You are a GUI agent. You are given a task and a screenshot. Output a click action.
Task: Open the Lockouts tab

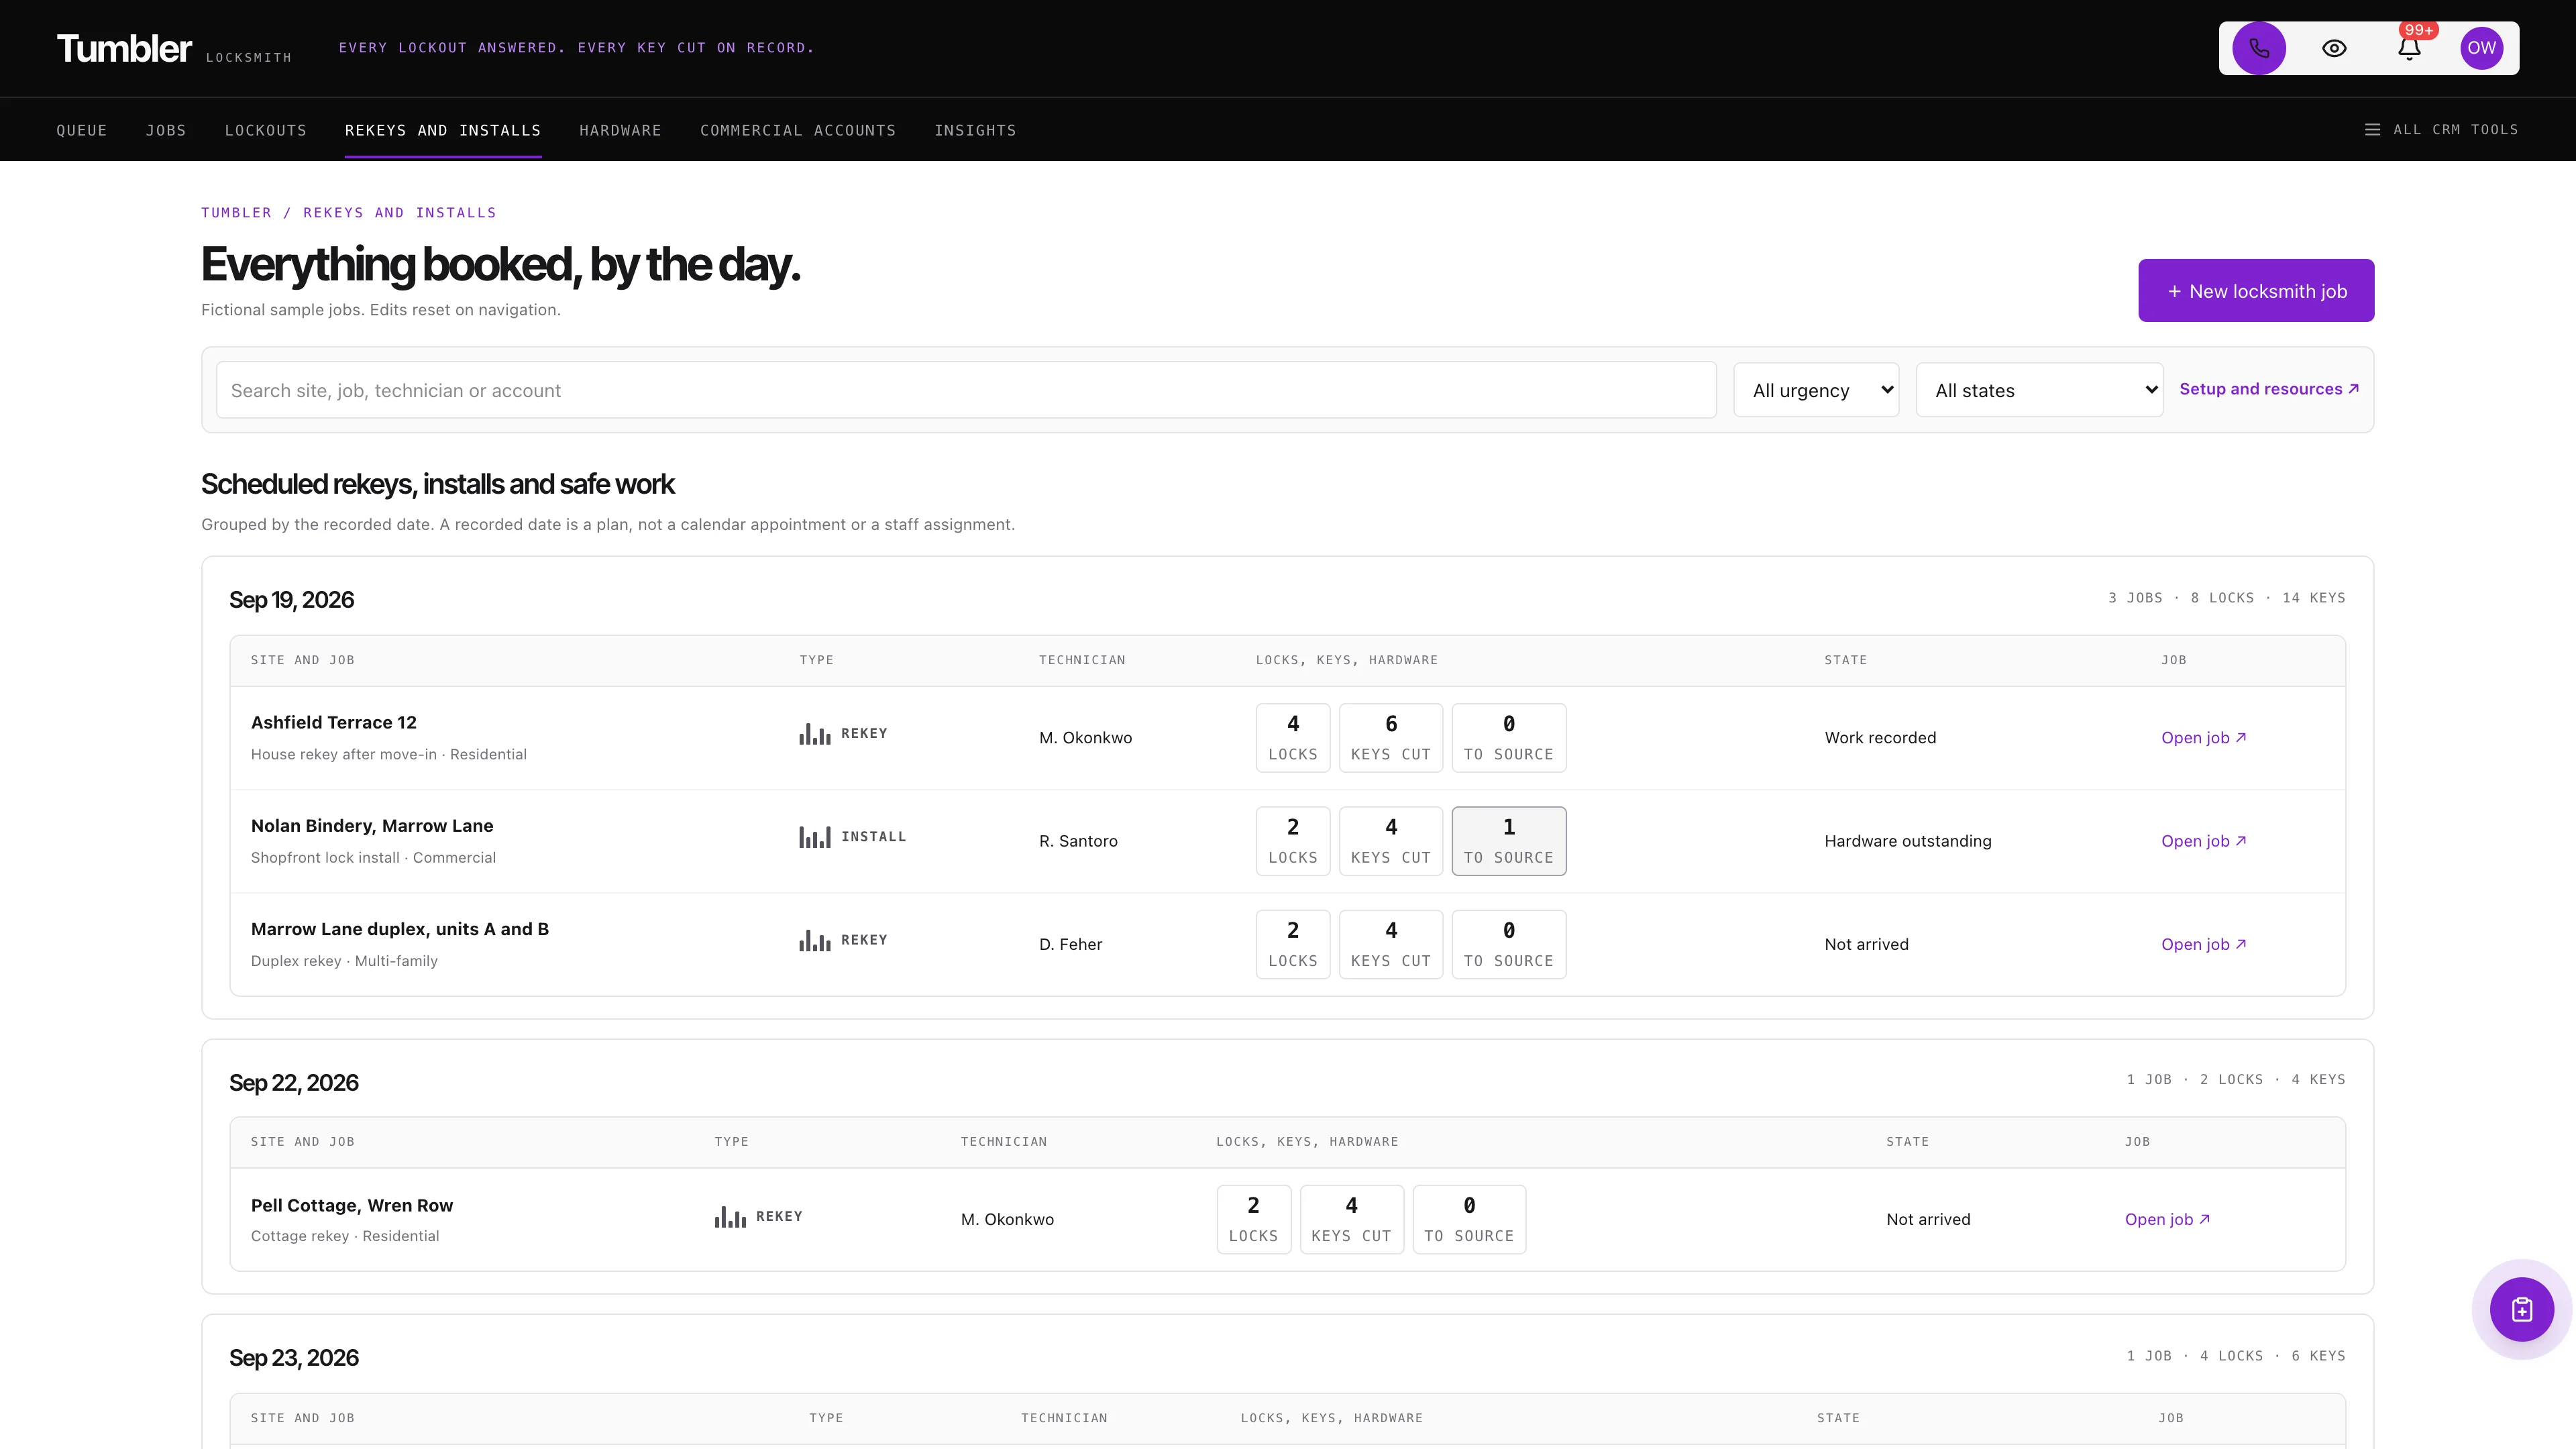(x=266, y=130)
